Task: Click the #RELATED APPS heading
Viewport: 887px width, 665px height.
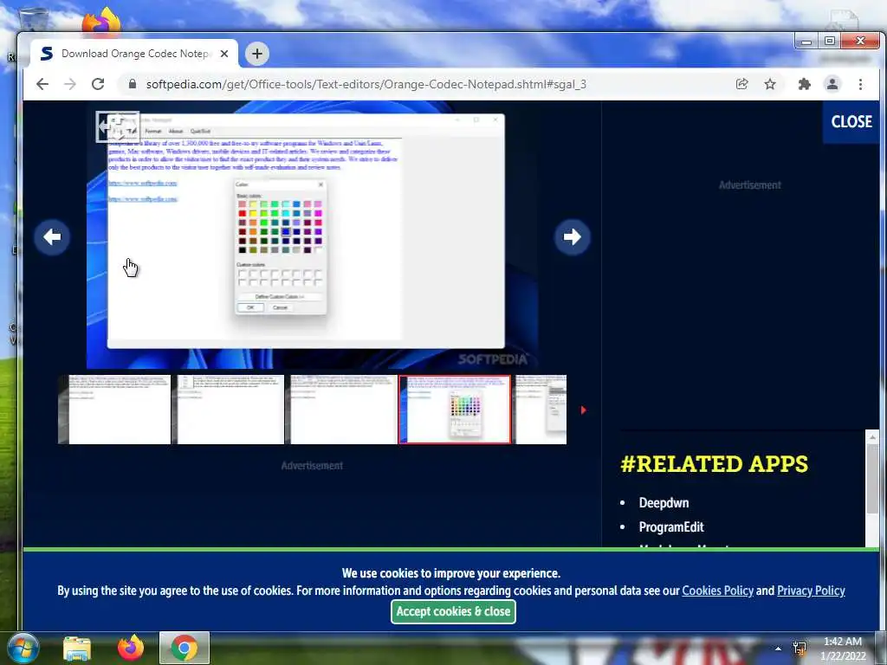Action: click(714, 464)
